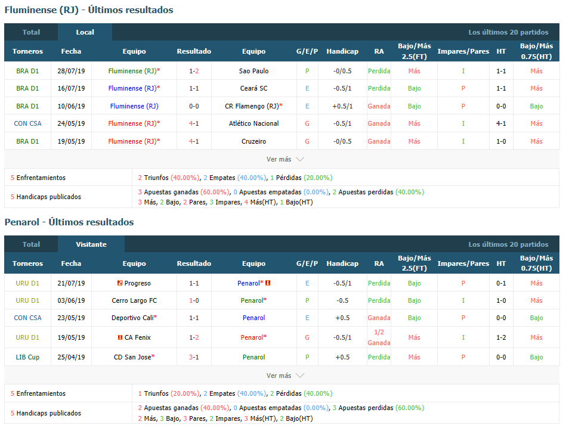Click the red card icon before CA Fenix
This screenshot has width=569, height=428.
click(x=120, y=337)
